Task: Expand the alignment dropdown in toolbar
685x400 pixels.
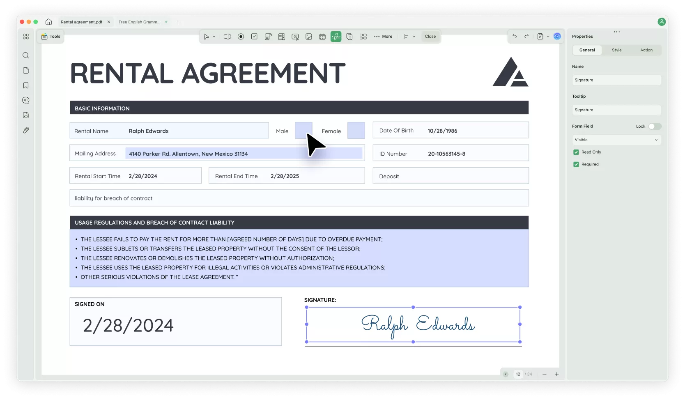Action: (414, 36)
